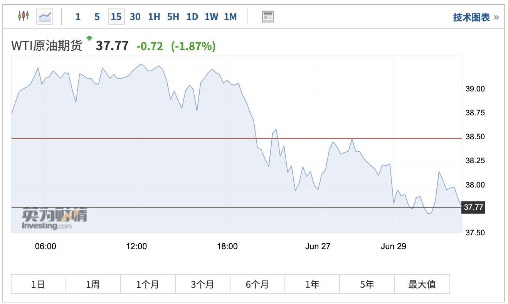
Task: Select the 1W weekly interval
Action: 211,17
